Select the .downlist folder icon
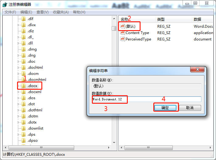The image size is (216, 160). click(x=24, y=128)
